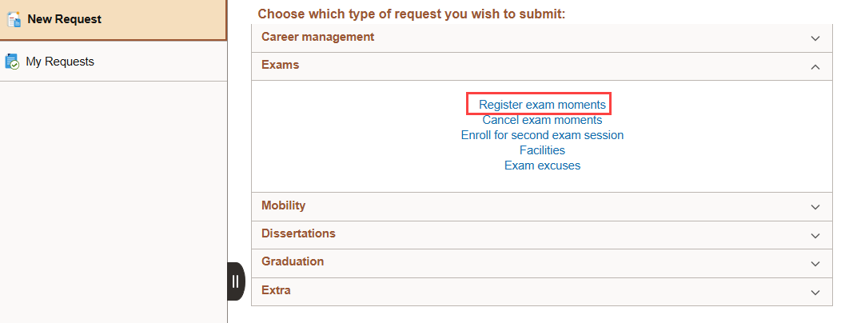841x323 pixels.
Task: Expand the Career management chevron
Action: (x=815, y=38)
